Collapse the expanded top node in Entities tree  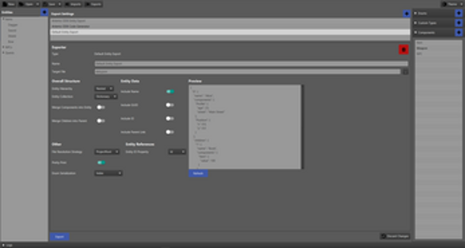[3, 19]
